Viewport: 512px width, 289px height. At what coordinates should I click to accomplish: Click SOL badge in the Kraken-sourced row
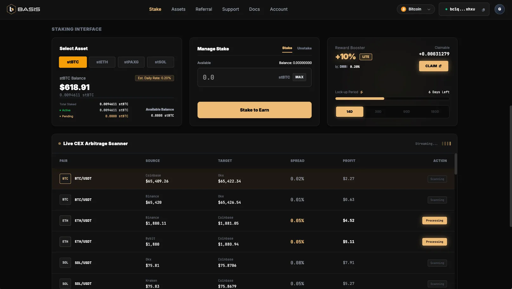(x=65, y=284)
